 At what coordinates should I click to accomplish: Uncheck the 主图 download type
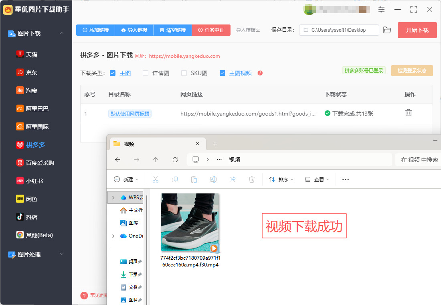coord(113,73)
